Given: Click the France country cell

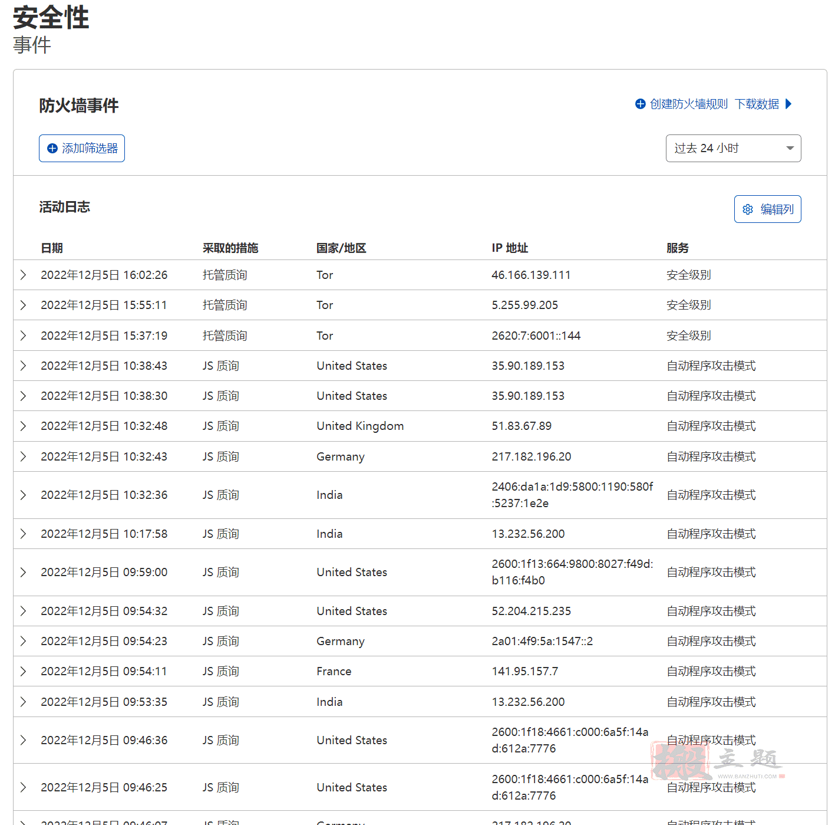Looking at the screenshot, I should point(334,671).
